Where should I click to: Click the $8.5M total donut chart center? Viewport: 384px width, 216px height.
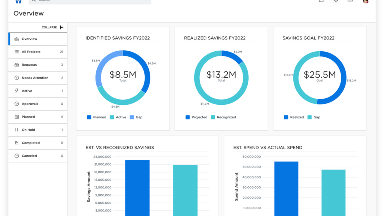(x=123, y=75)
